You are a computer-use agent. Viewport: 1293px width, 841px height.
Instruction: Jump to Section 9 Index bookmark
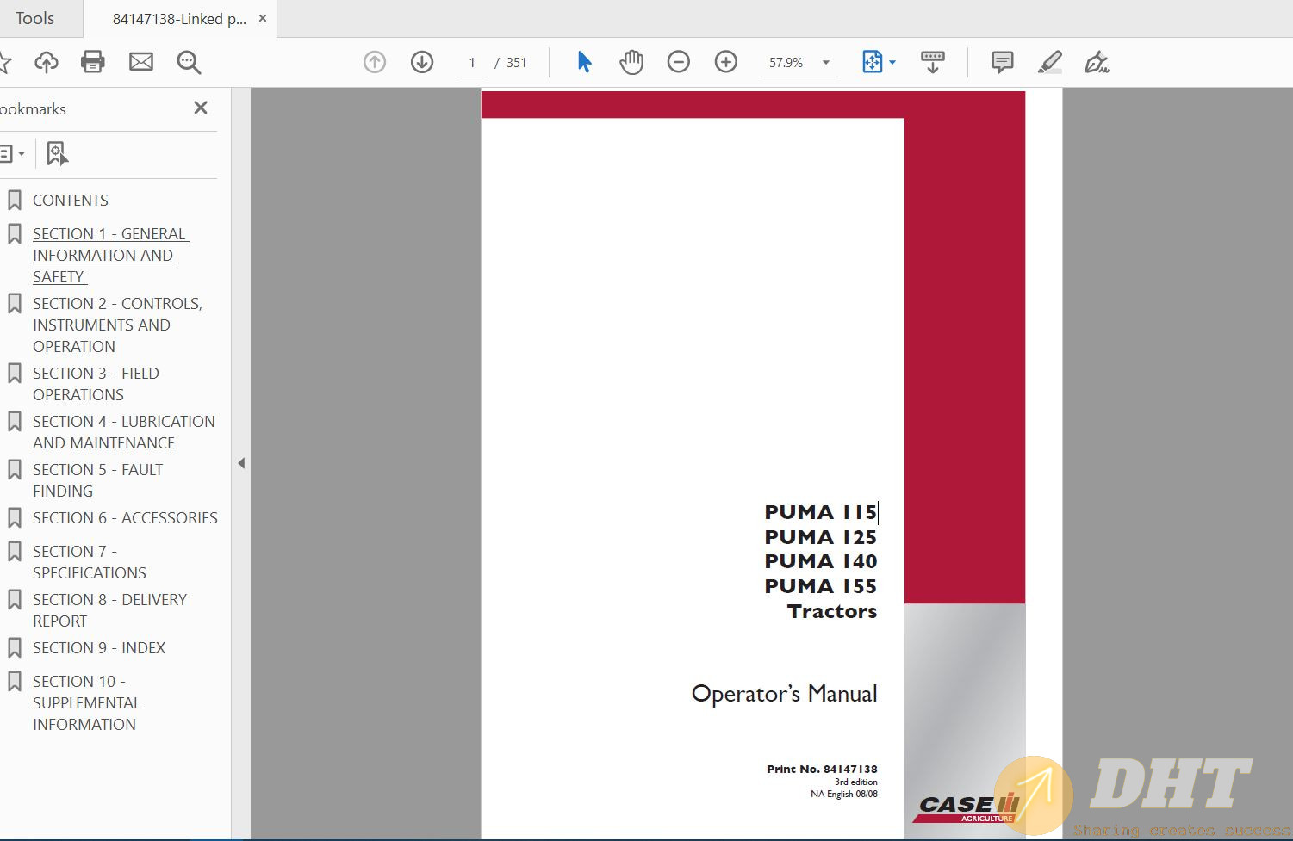click(x=99, y=648)
